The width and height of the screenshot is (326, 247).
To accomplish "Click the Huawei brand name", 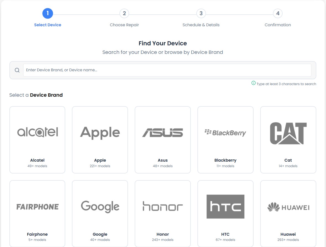I will coord(288,234).
